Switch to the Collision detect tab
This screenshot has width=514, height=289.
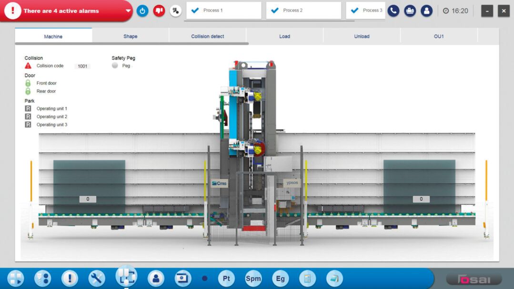(x=208, y=36)
